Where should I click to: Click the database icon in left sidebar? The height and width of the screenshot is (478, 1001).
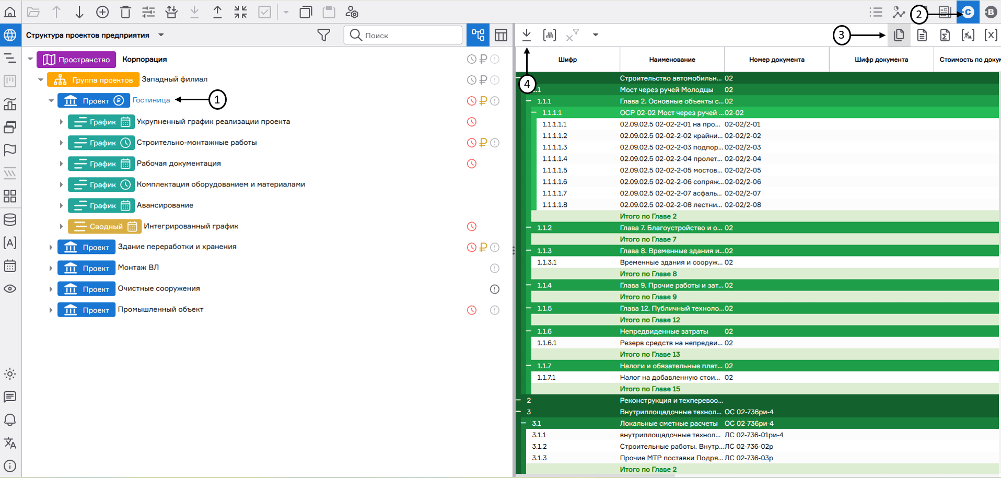click(x=10, y=219)
